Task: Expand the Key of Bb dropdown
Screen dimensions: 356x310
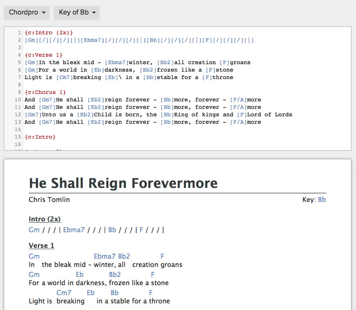Action: [77, 12]
